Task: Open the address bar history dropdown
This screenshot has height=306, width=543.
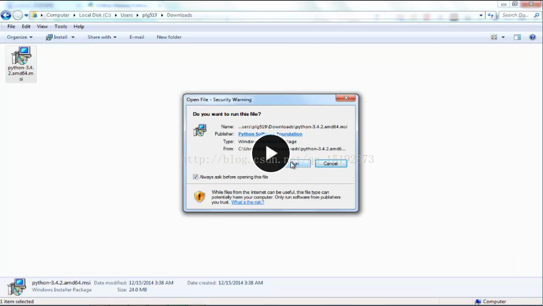Action: (481, 15)
